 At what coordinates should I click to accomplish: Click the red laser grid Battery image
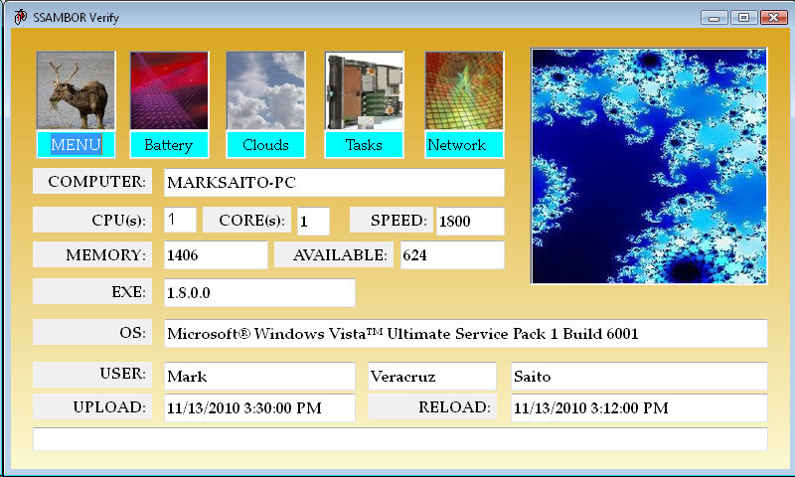(169, 90)
